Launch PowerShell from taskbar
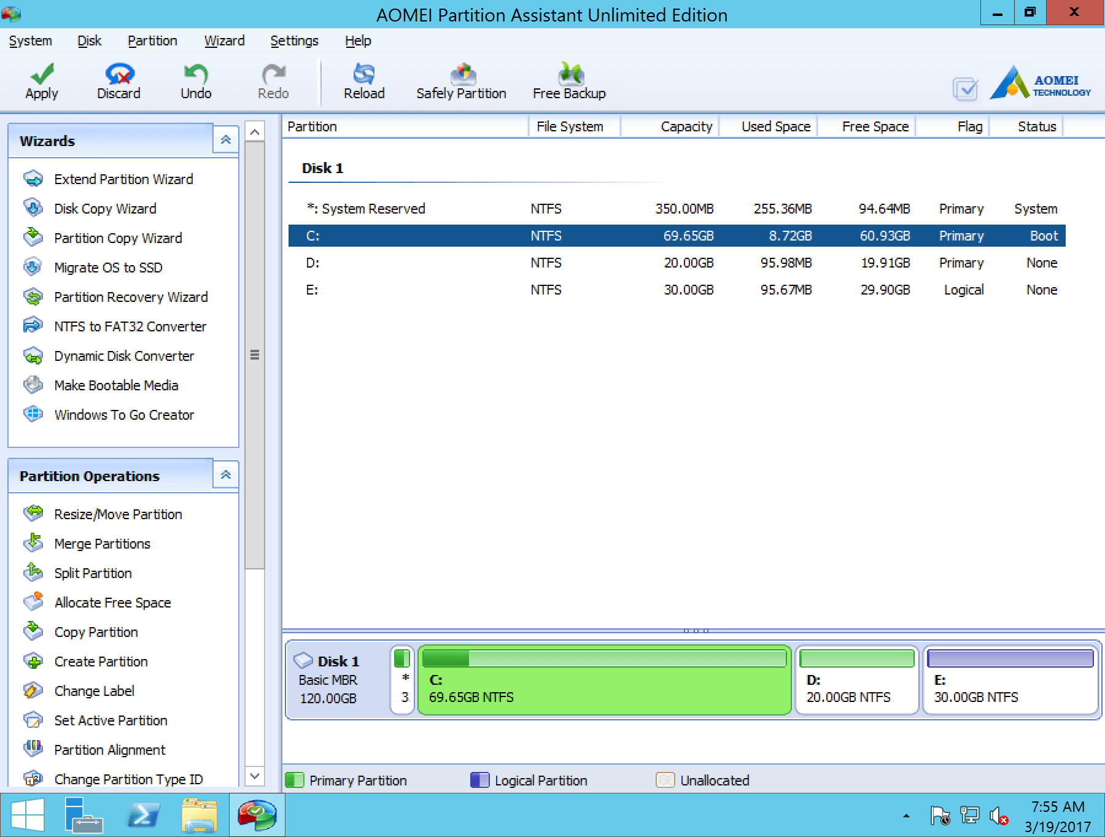 point(143,816)
